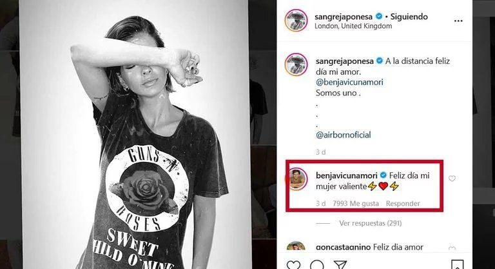Click sangrejaponesa avatar beside caption
The image size is (495, 269).
pyautogui.click(x=296, y=65)
